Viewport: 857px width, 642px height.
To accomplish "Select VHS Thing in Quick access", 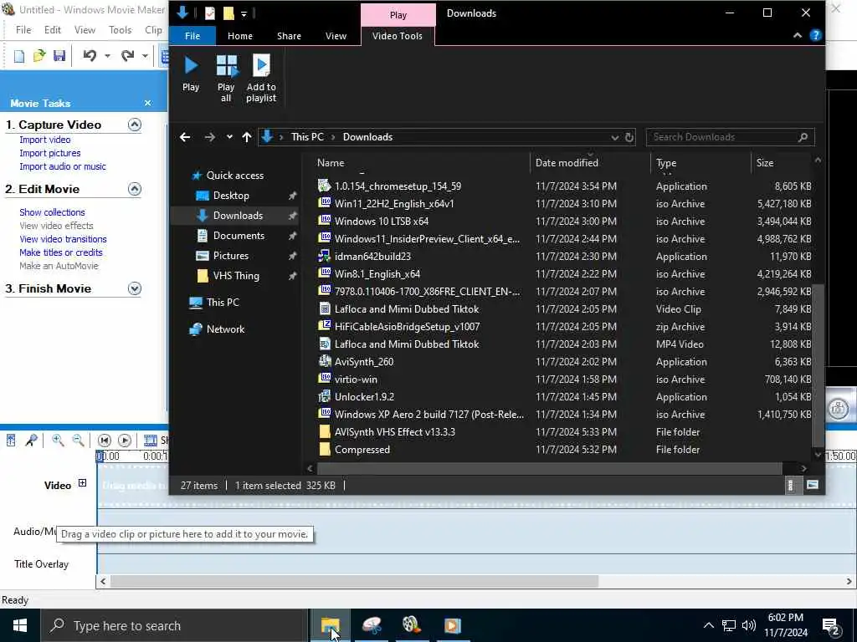I will click(235, 276).
